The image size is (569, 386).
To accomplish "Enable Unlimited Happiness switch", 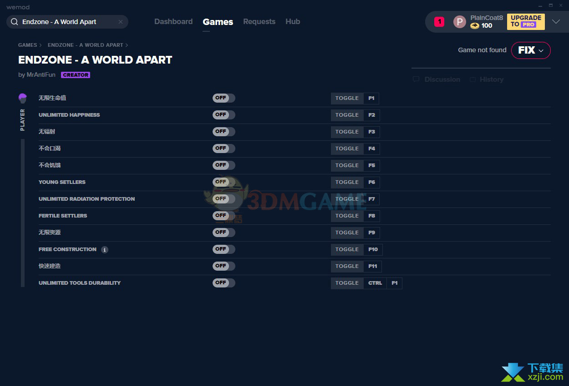I will [x=224, y=115].
